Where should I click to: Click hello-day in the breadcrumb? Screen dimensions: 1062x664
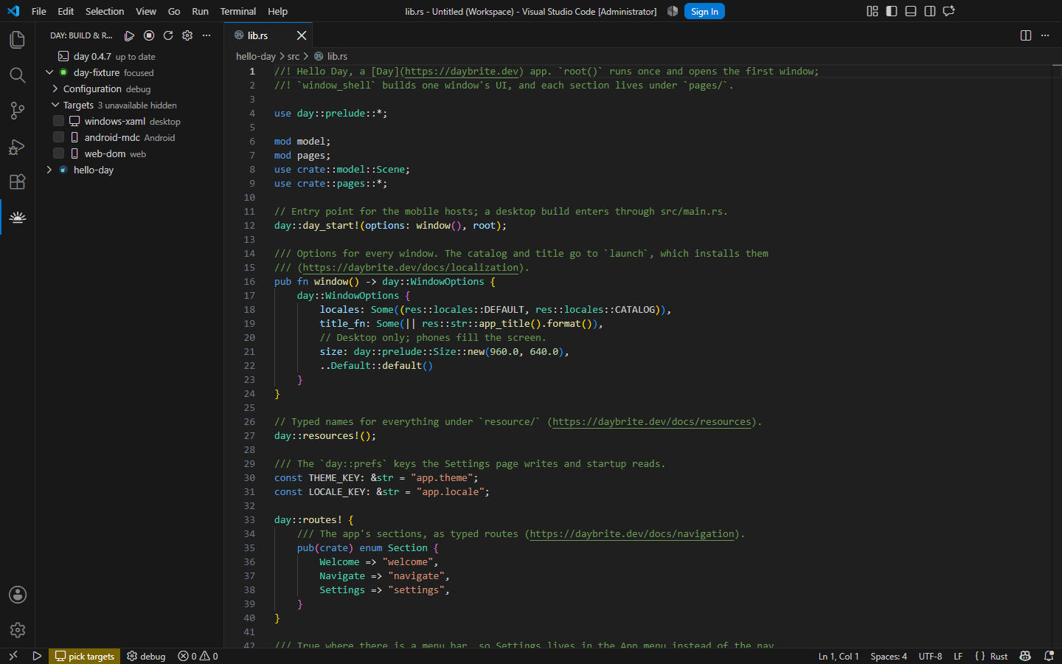[x=256, y=56]
